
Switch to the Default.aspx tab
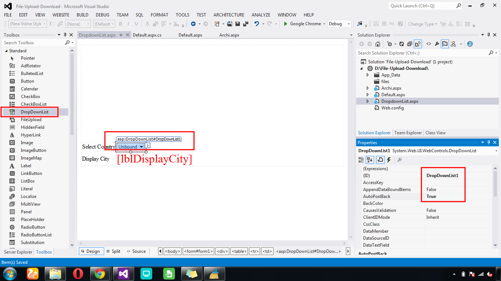(190, 35)
